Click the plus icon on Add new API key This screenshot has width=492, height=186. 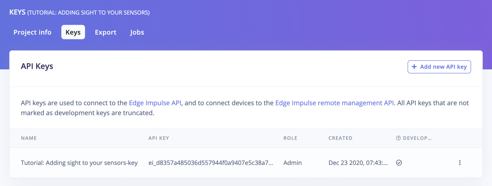[414, 67]
